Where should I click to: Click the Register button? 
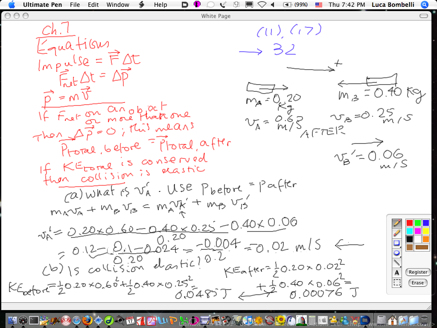tap(418, 272)
